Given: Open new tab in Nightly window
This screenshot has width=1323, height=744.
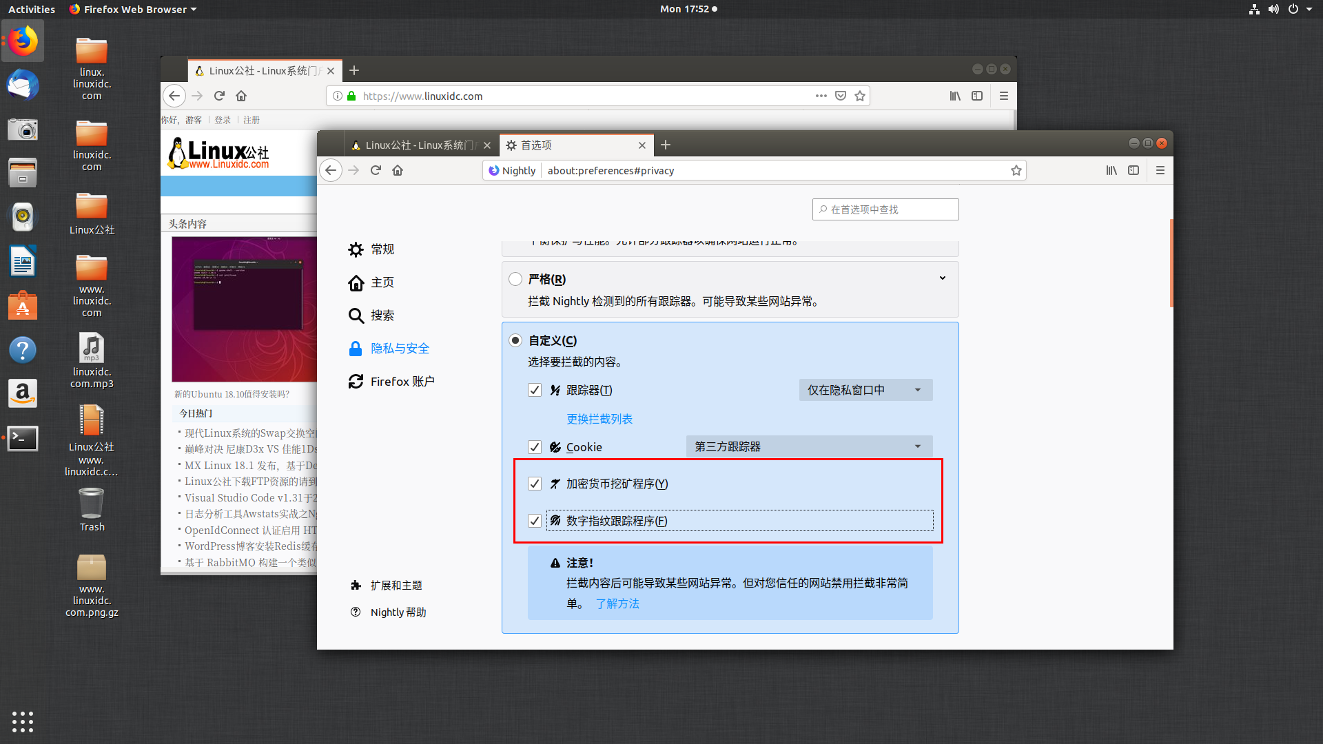Looking at the screenshot, I should tap(665, 145).
